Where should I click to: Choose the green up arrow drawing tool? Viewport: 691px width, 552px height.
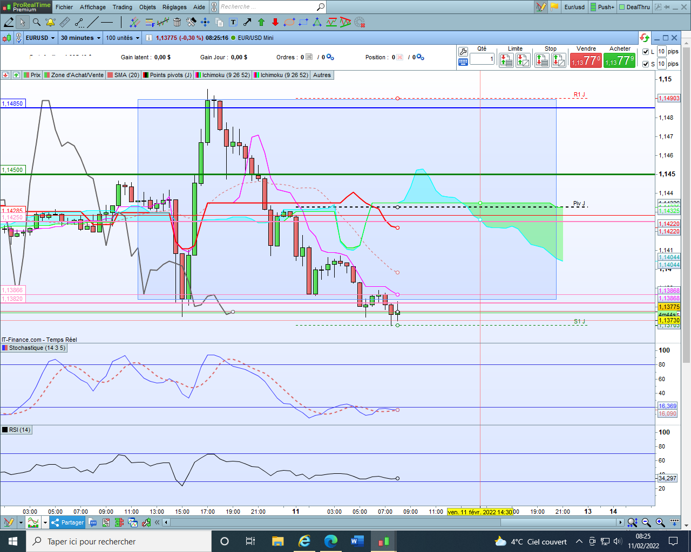pos(261,22)
